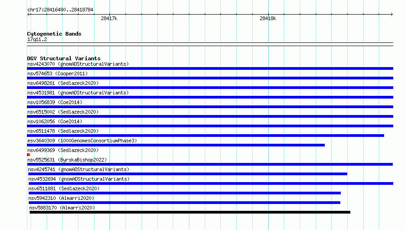Image resolution: width=406 pixels, height=230 pixels.
Task: Click the nsv6511881 Sedlazeck2020 label
Action: 64,188
